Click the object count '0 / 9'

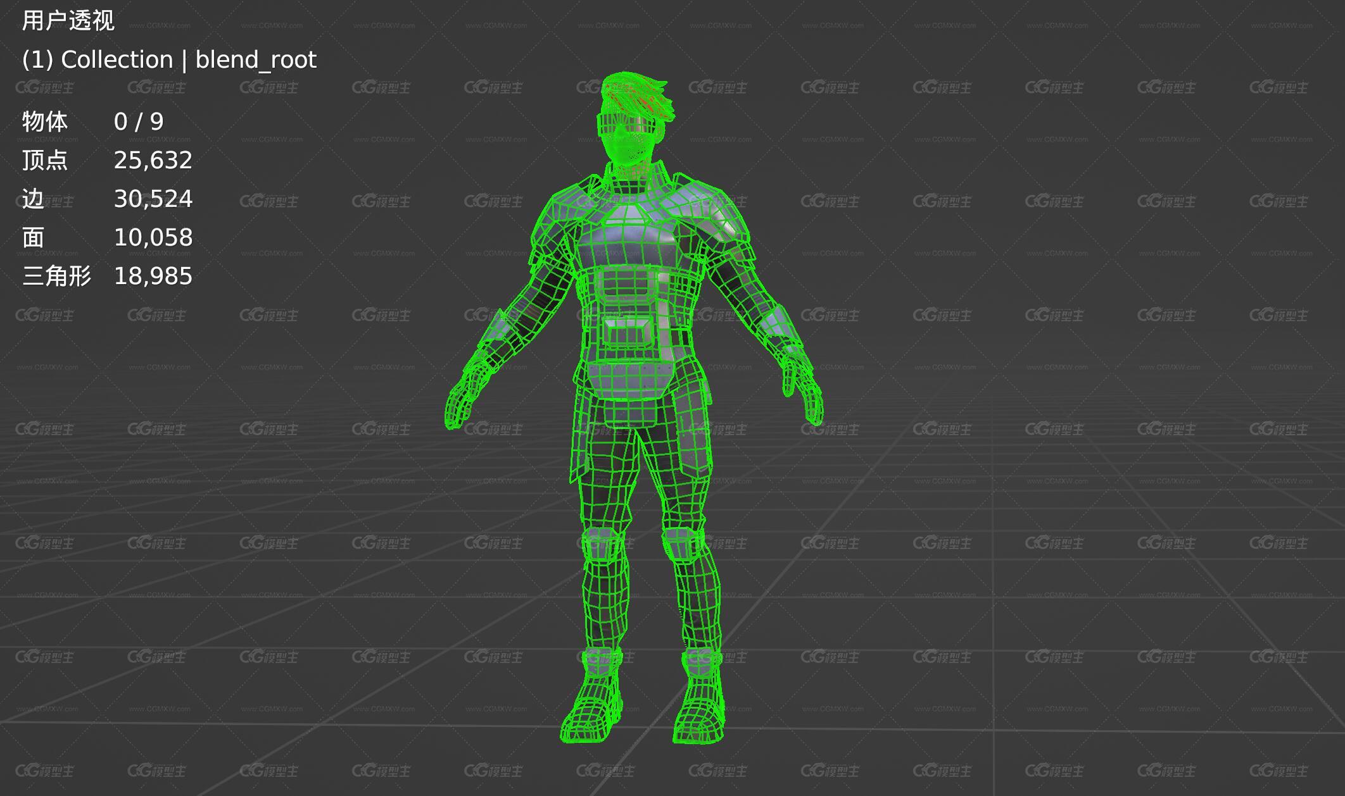point(139,121)
